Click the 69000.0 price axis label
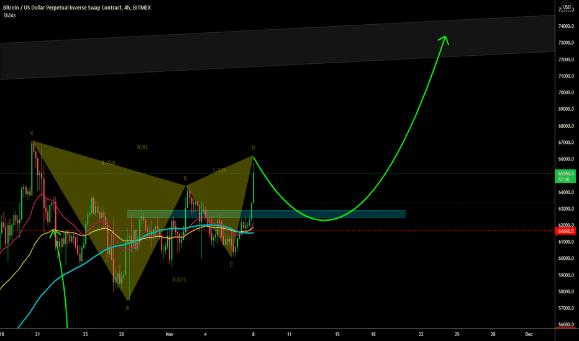This screenshot has height=341, width=579. coord(566,109)
